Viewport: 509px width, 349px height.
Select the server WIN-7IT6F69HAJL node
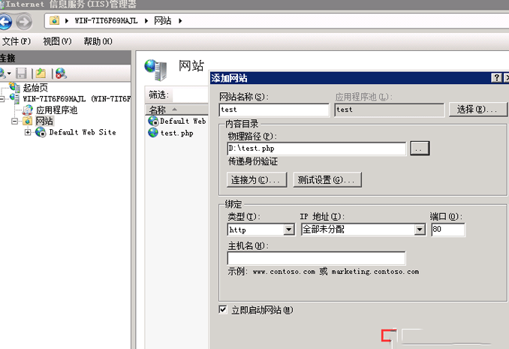coord(77,98)
